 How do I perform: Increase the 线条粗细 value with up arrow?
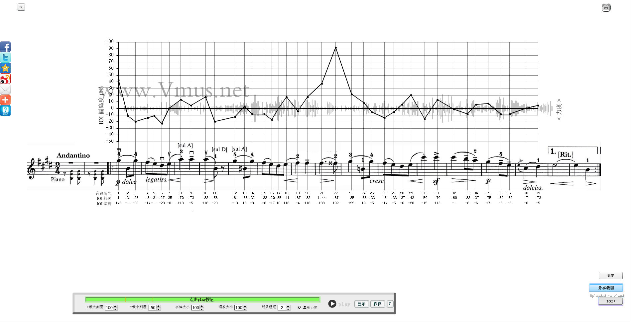(288, 306)
